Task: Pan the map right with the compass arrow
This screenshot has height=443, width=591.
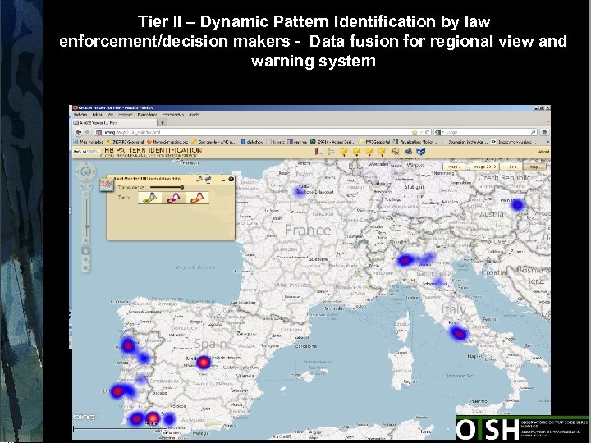Action: tap(93, 171)
